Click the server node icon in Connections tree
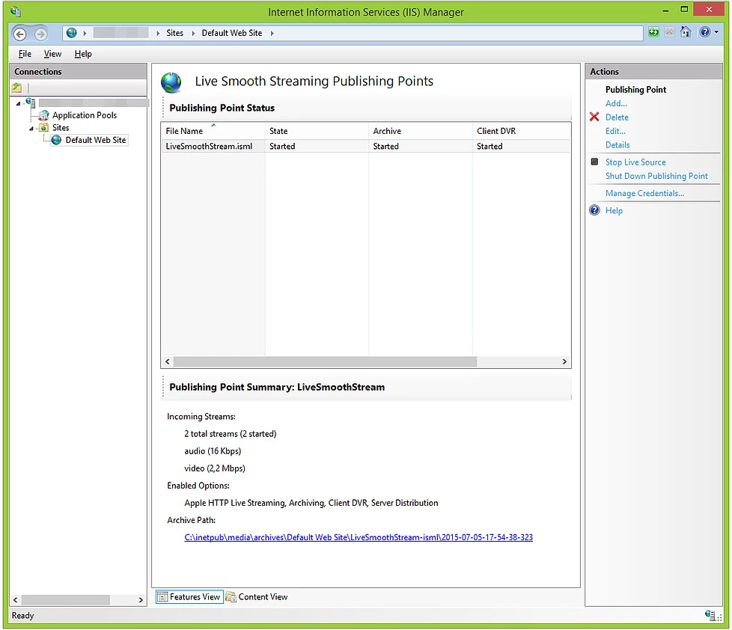The height and width of the screenshot is (630, 732). [31, 103]
